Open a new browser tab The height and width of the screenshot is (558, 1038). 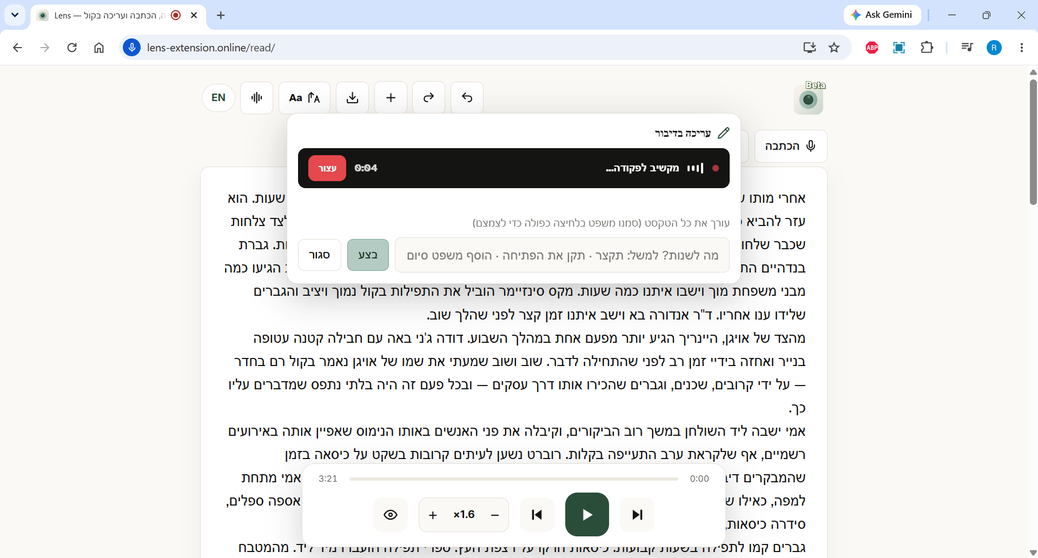click(x=221, y=15)
